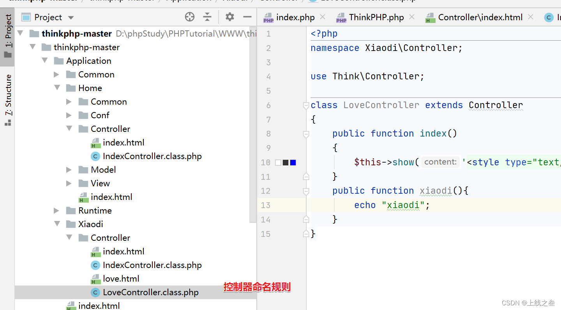
Task: Hide the Project tool window with minus icon
Action: pyautogui.click(x=247, y=17)
